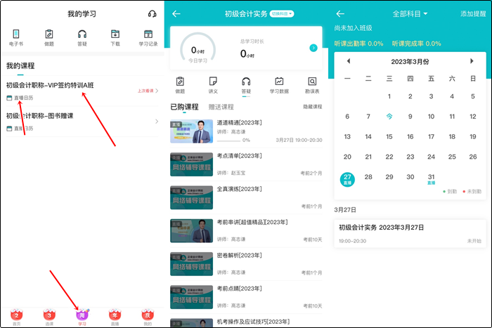Screen dimensions: 492x328
Task: Go to previous month in calendar
Action: (x=349, y=61)
